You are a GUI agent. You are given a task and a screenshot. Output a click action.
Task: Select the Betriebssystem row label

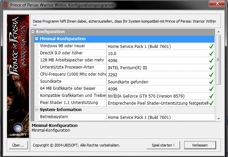click(54, 117)
